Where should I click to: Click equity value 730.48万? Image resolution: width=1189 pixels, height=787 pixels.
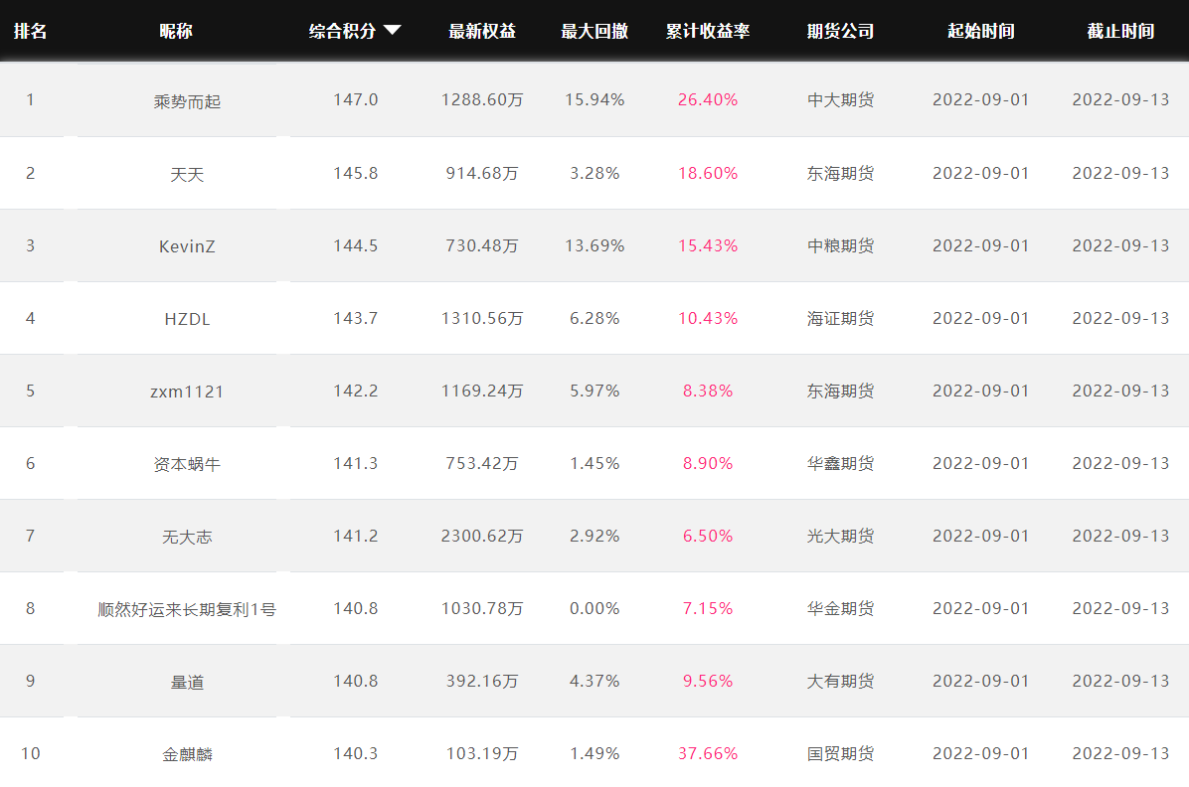(x=482, y=245)
